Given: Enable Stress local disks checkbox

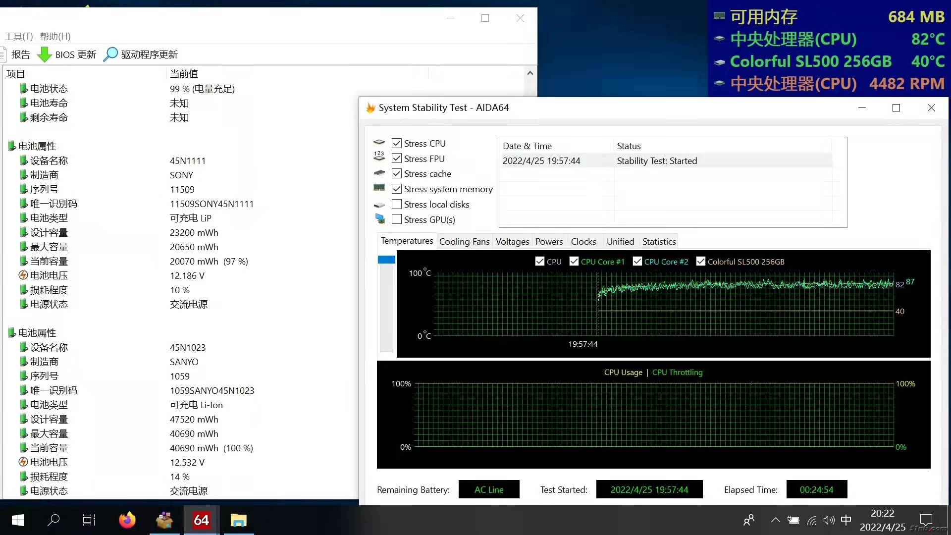Looking at the screenshot, I should coord(396,205).
